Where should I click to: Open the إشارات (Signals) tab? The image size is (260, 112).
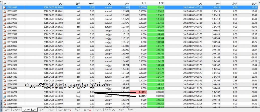99,110
